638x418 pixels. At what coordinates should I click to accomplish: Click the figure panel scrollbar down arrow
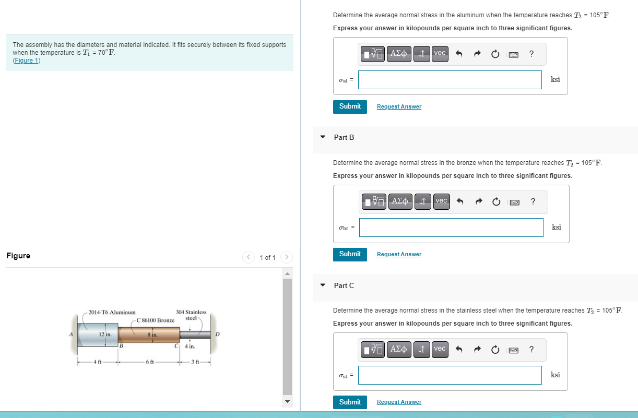(x=287, y=401)
